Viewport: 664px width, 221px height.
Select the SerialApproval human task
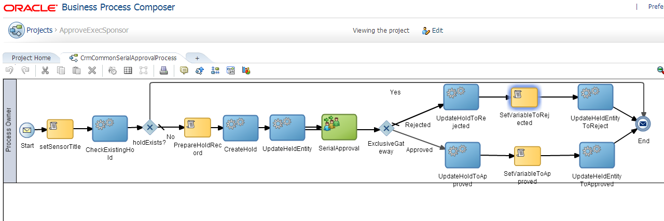coord(339,127)
